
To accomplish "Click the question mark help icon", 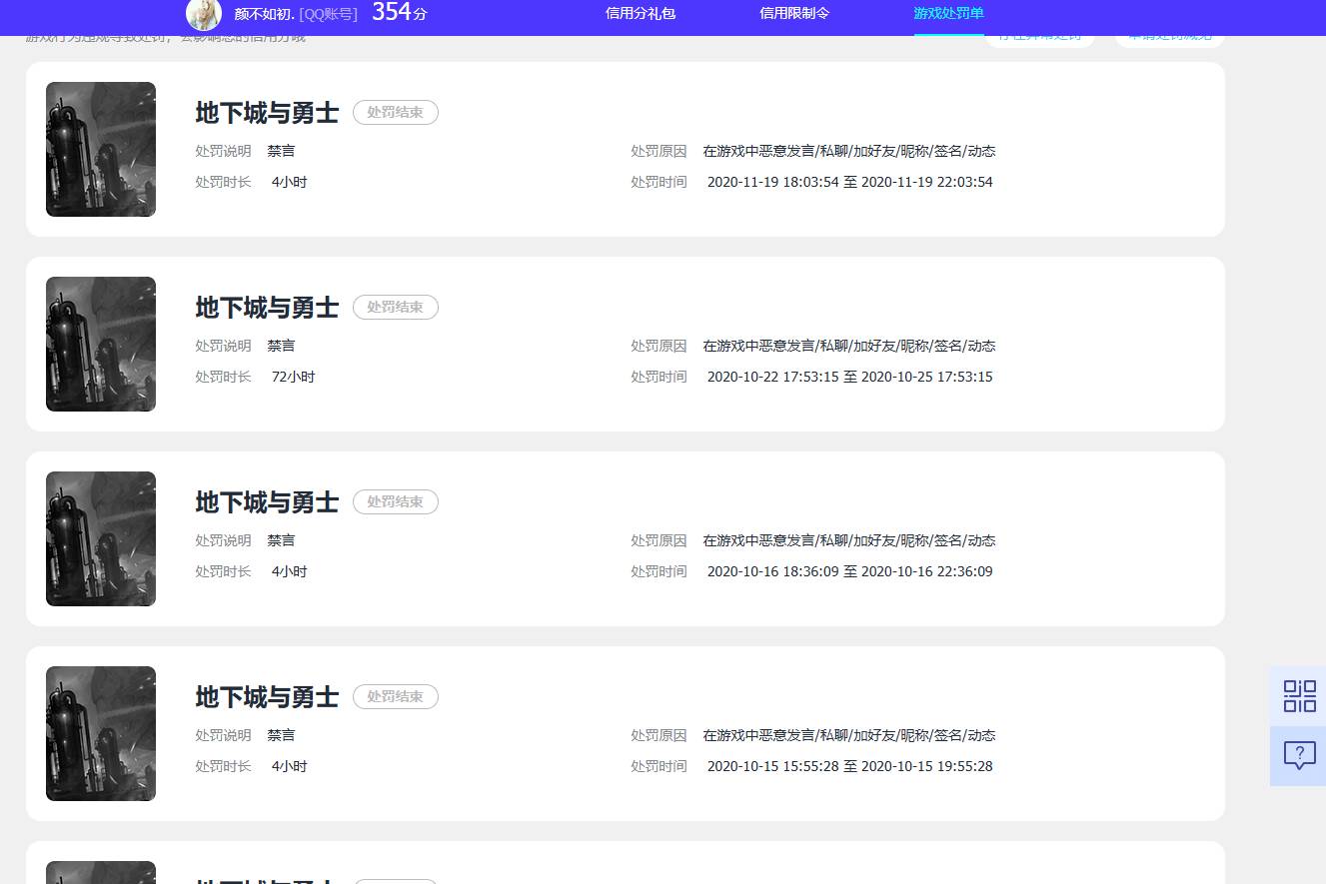I will pyautogui.click(x=1298, y=756).
